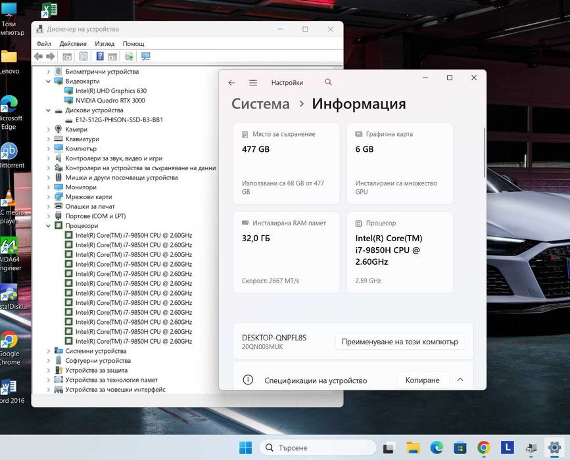Launch Microsoft Edge from the taskbar

pos(437,448)
